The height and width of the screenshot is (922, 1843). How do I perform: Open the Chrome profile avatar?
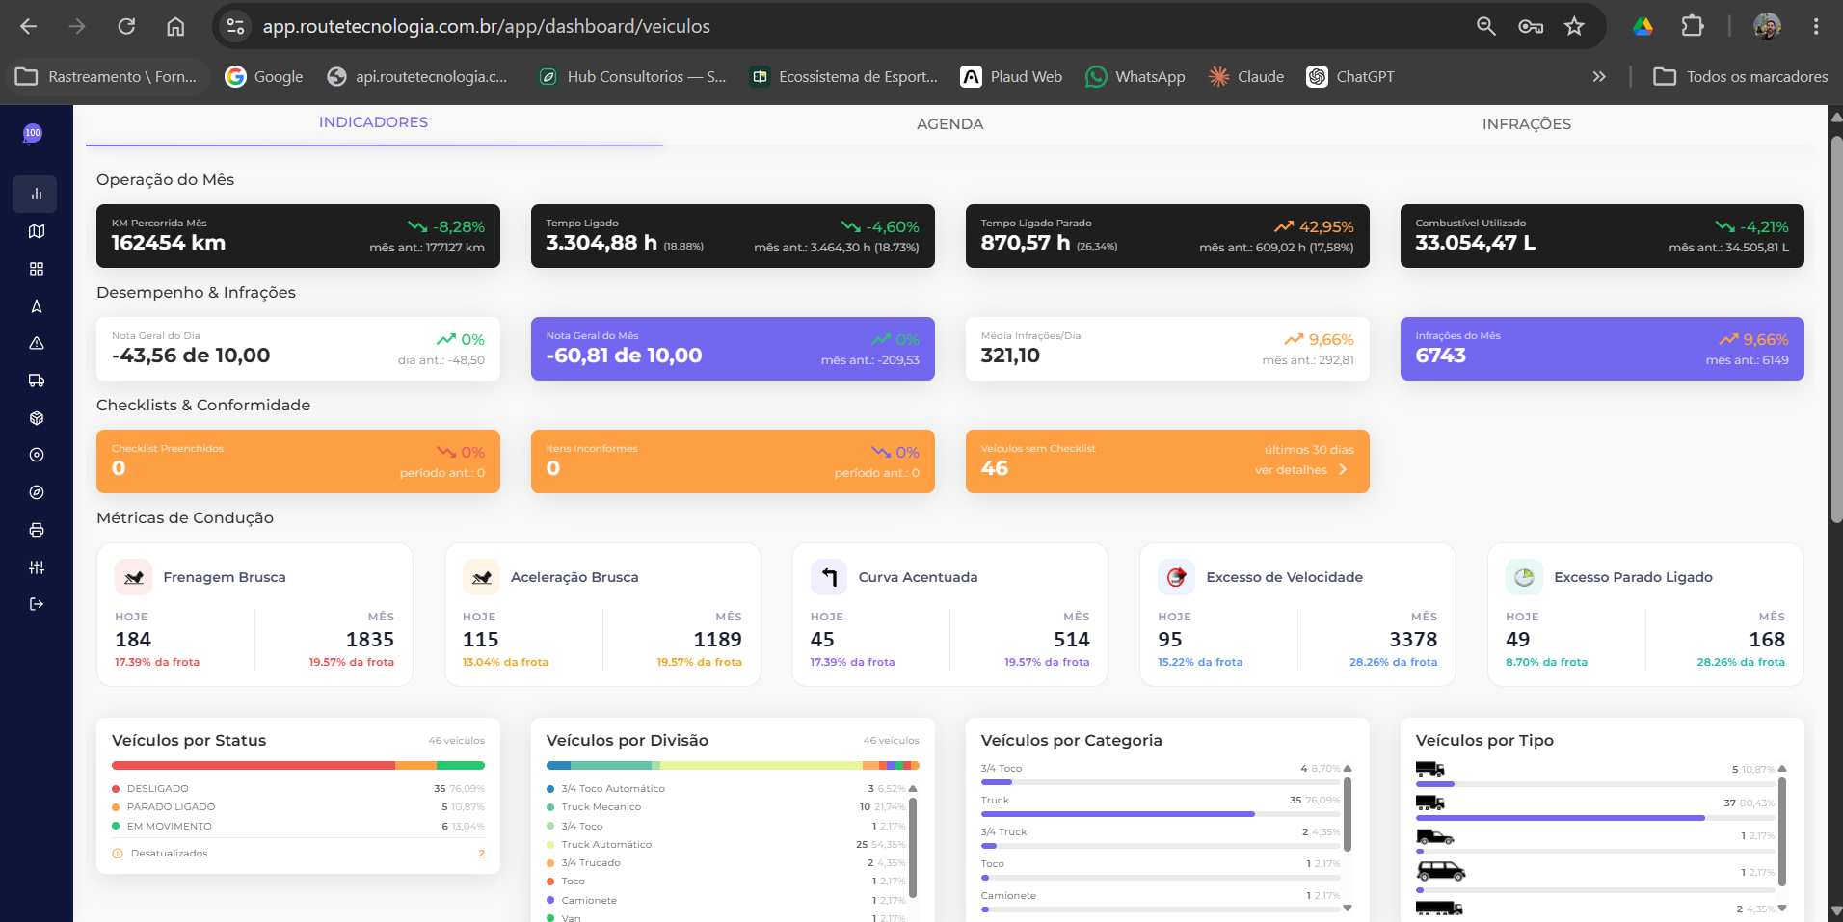coord(1767,26)
